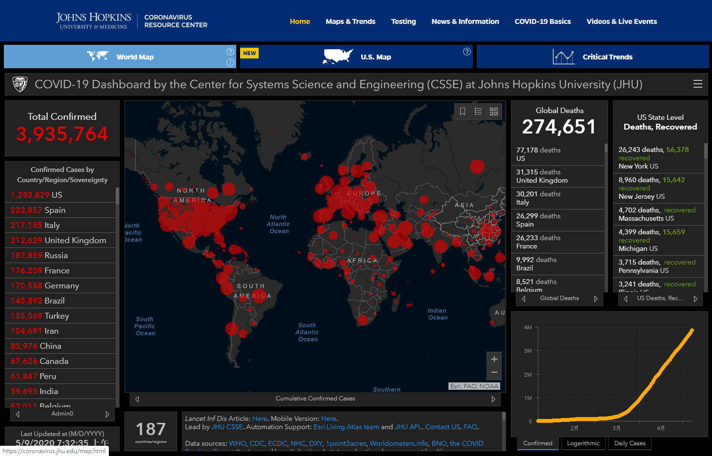Open the dashboard hamburger menu
Viewport: 712px width, 456px height.
tap(698, 84)
